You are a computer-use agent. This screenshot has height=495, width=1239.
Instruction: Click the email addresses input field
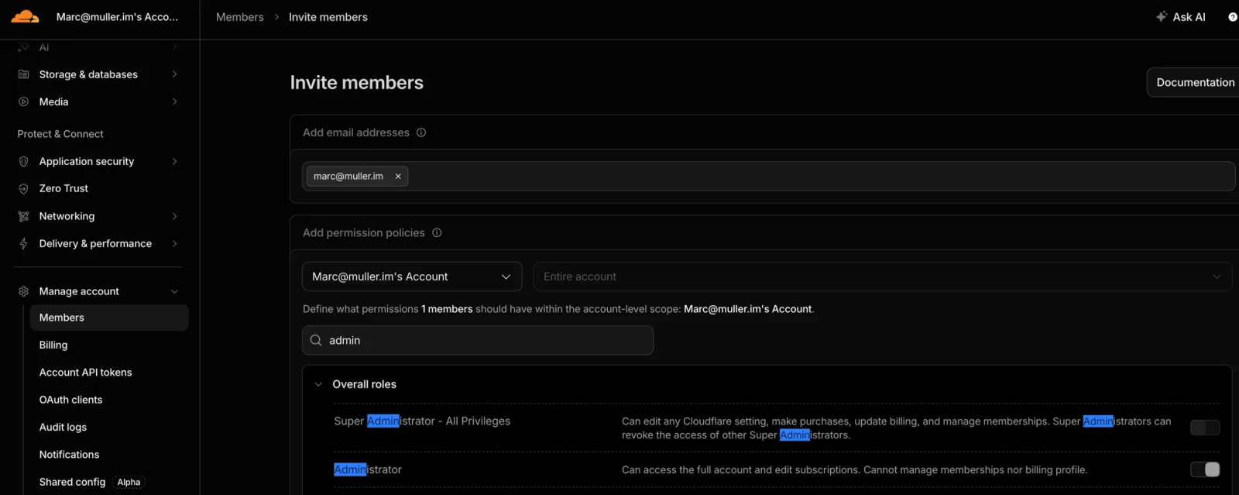(x=768, y=176)
